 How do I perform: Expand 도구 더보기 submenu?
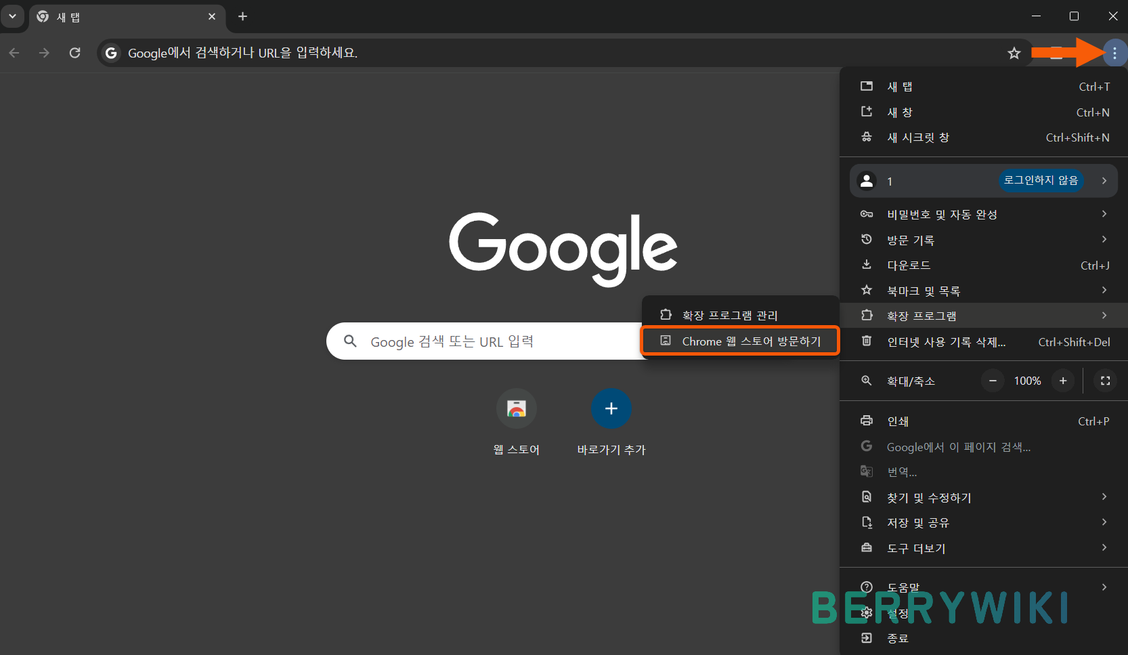[x=984, y=549]
